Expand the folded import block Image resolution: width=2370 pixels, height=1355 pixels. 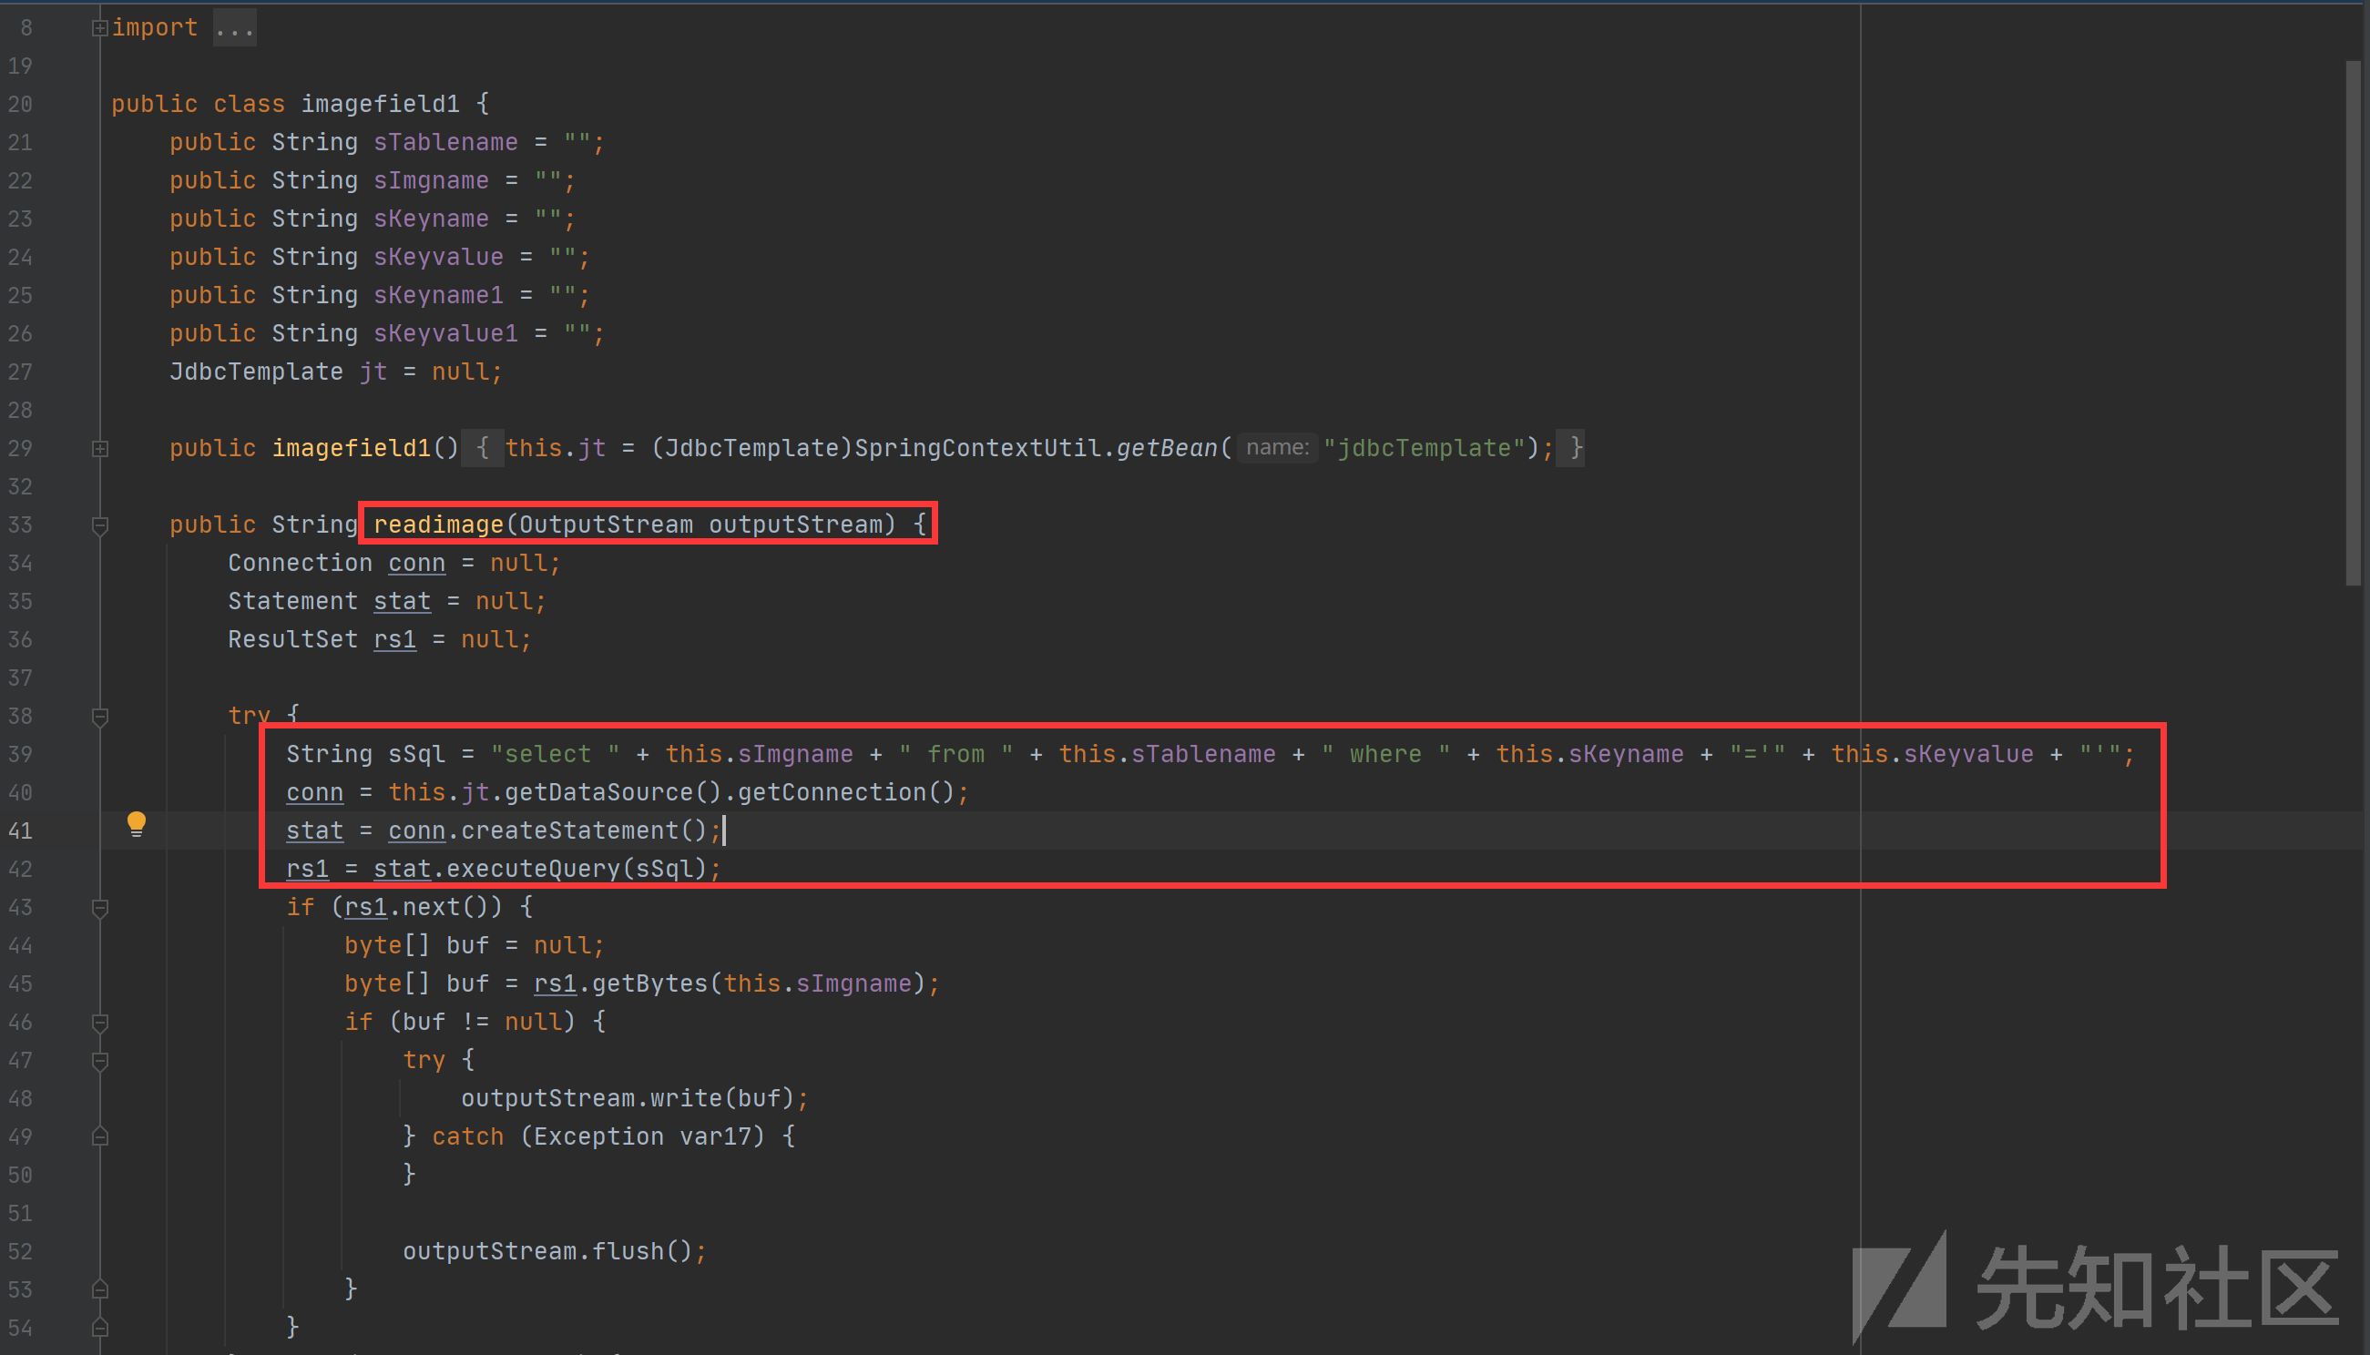tap(99, 29)
